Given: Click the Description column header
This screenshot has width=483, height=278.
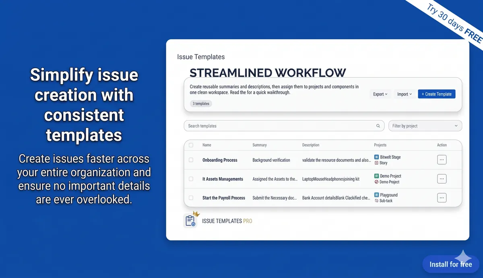Looking at the screenshot, I should click(x=311, y=145).
